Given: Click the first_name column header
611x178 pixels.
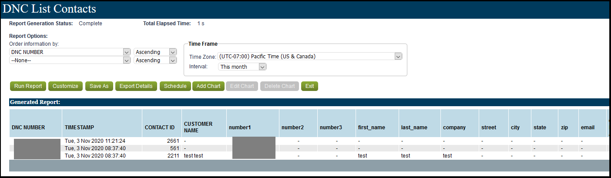Looking at the screenshot, I should click(371, 128).
